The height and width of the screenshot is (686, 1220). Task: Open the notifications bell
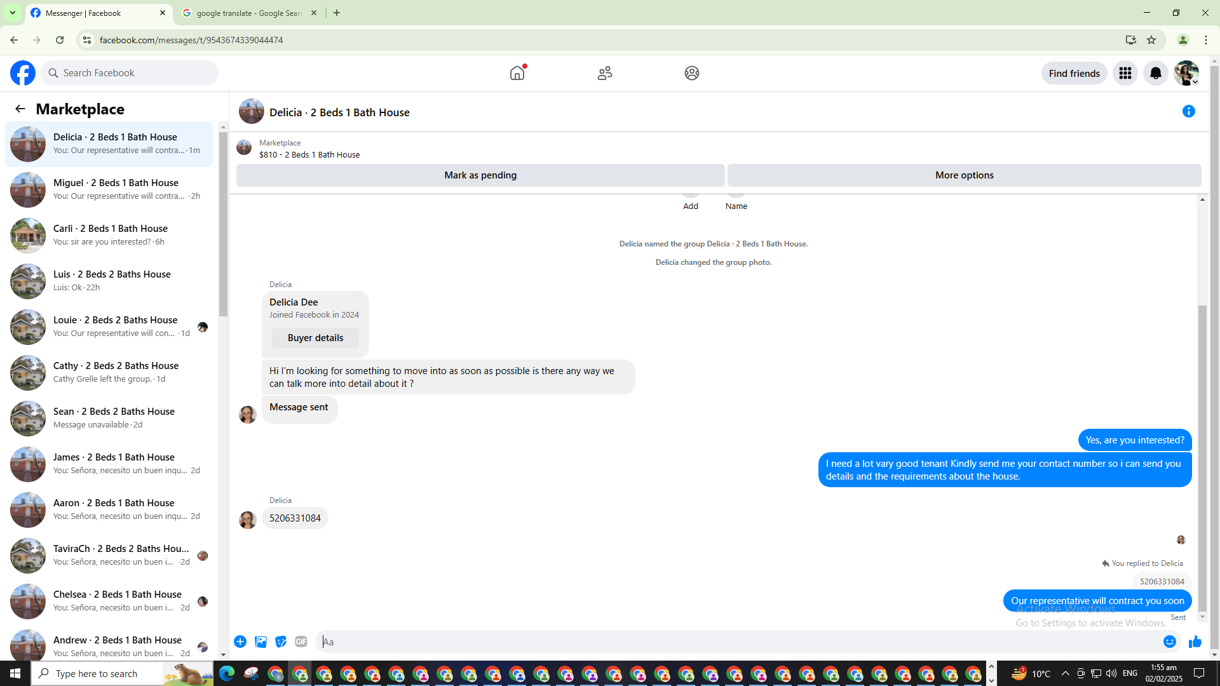point(1155,73)
